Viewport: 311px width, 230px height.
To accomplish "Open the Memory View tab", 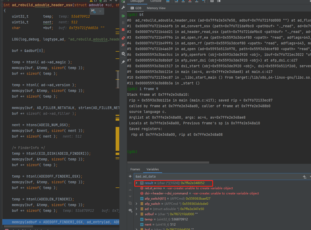I will pos(156,8).
